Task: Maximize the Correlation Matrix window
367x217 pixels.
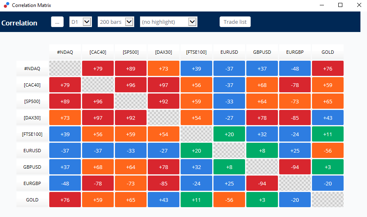Action: click(x=340, y=5)
